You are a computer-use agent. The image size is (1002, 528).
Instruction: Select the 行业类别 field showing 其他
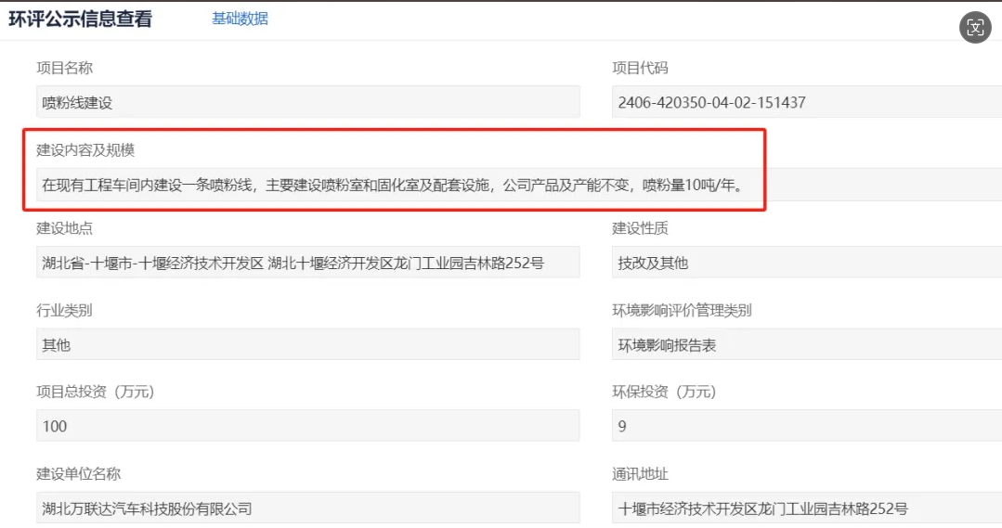click(307, 345)
